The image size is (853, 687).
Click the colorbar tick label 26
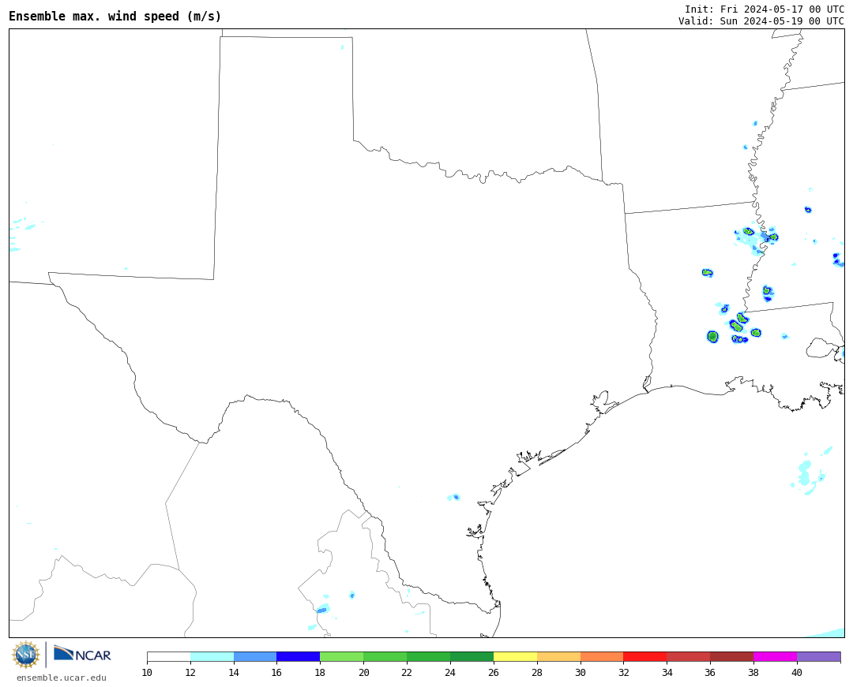click(494, 672)
